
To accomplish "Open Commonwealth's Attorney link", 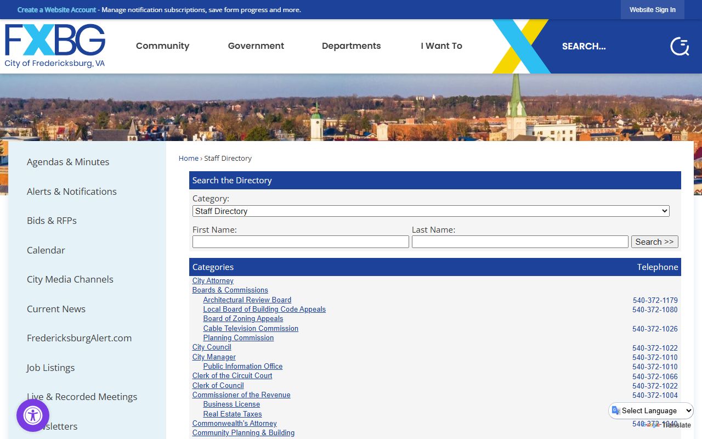I will pyautogui.click(x=235, y=424).
